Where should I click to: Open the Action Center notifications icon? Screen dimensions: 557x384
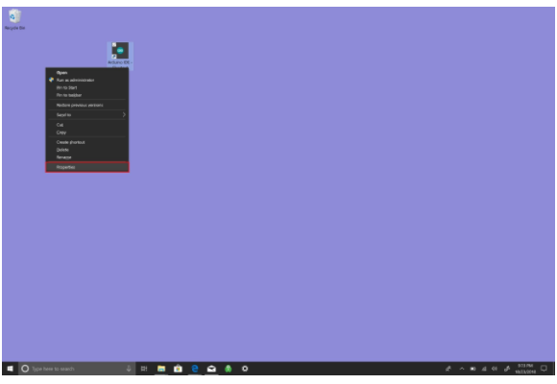[x=544, y=369]
